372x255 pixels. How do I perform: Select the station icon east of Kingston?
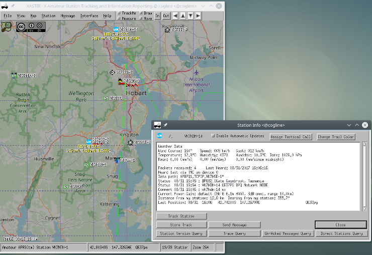[x=130, y=142]
